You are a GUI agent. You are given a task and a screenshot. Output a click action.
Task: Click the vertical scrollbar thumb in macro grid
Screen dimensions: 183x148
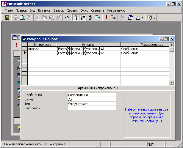172,50
